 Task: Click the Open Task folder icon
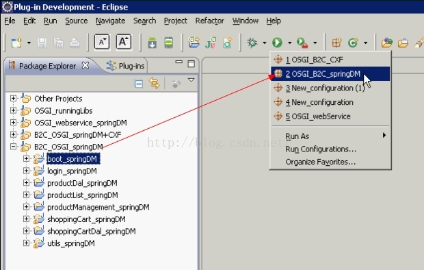(x=403, y=43)
